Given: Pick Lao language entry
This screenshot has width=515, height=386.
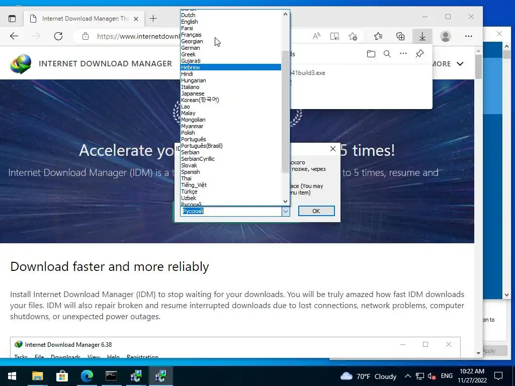Looking at the screenshot, I should tap(231, 107).
